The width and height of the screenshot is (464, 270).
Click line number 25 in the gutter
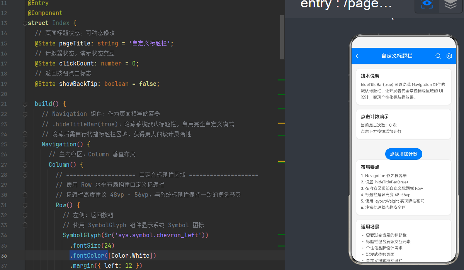click(4, 144)
